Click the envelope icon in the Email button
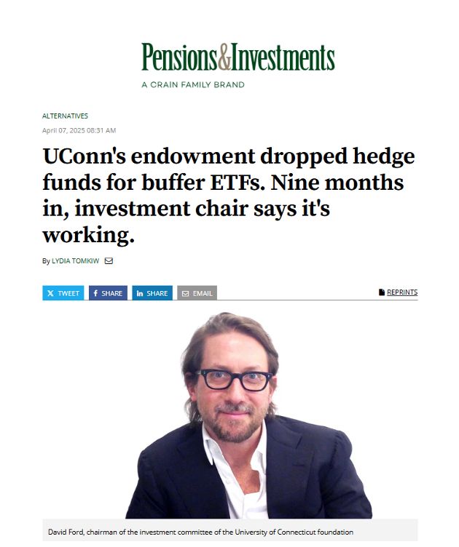This screenshot has width=459, height=547. [x=186, y=294]
